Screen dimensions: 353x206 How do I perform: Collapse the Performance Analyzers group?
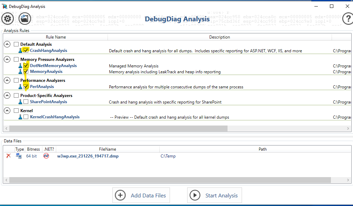tap(7, 80)
